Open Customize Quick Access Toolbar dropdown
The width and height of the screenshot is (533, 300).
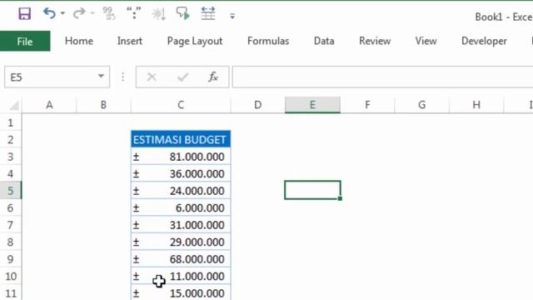[x=232, y=16]
